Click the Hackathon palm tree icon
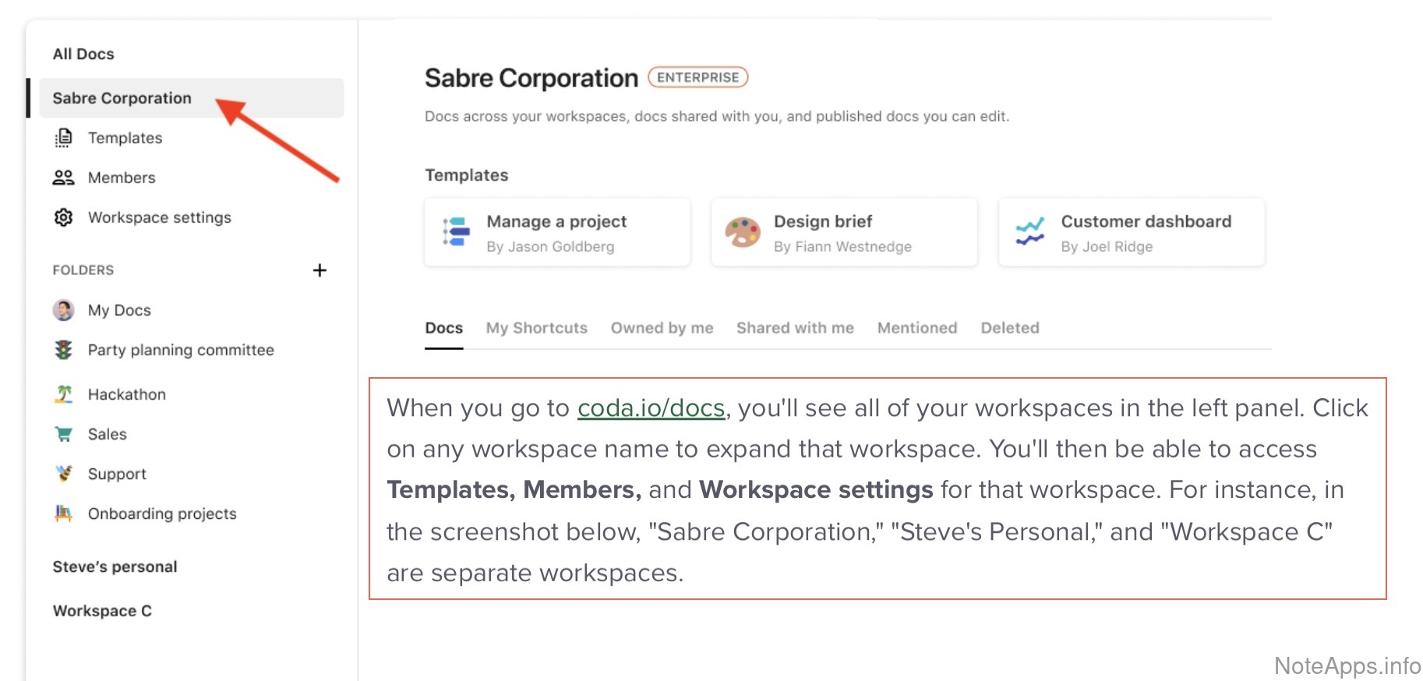This screenshot has width=1423, height=681. (x=63, y=394)
